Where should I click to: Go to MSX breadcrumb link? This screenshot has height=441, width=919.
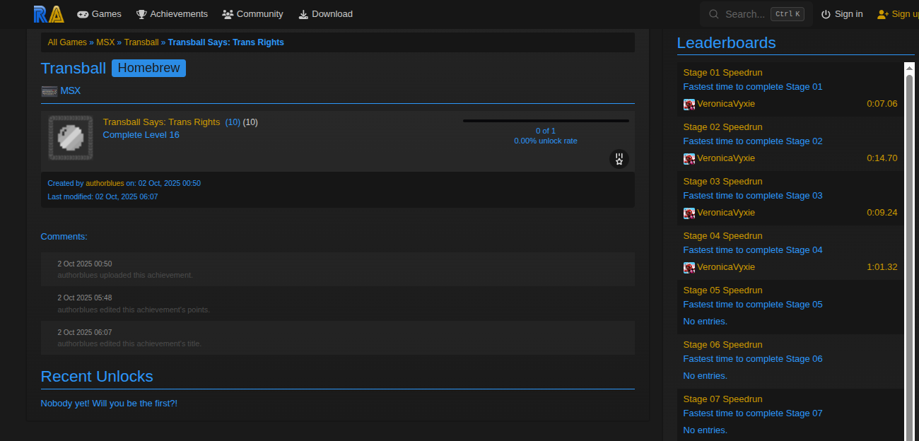105,42
